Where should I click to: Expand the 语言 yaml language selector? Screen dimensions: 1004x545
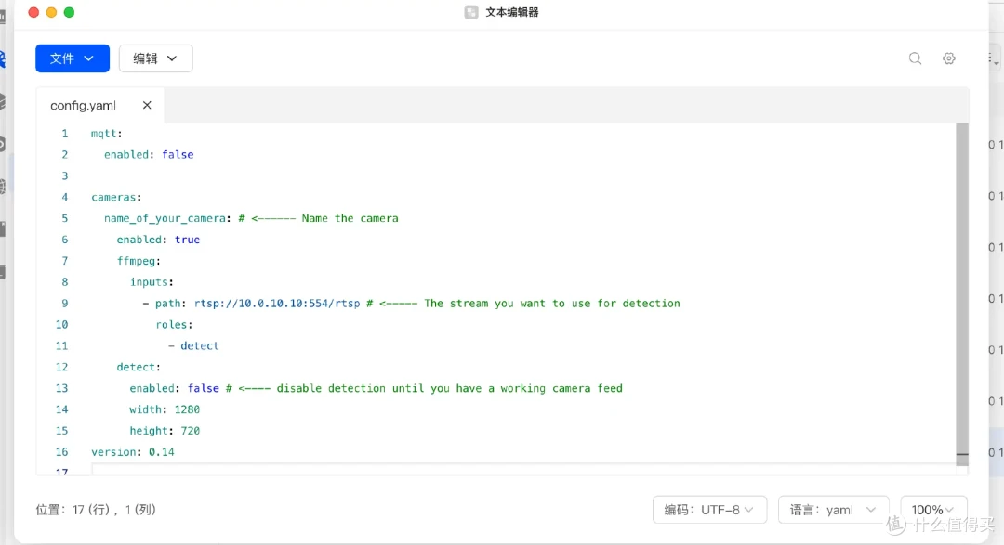[x=833, y=510]
